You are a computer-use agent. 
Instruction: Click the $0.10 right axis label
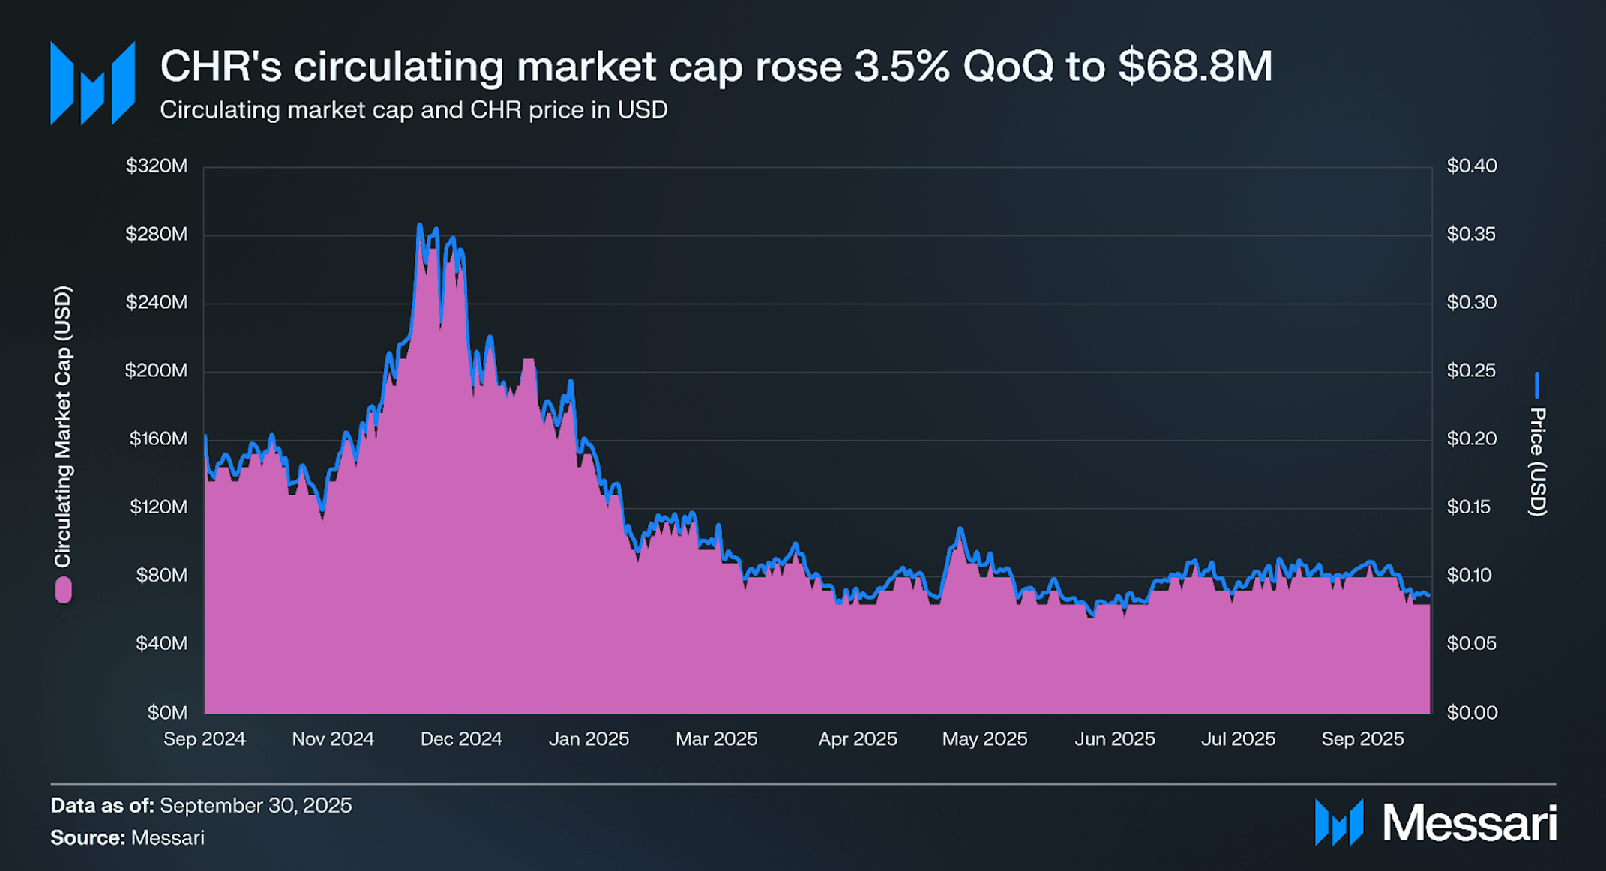pyautogui.click(x=1469, y=575)
